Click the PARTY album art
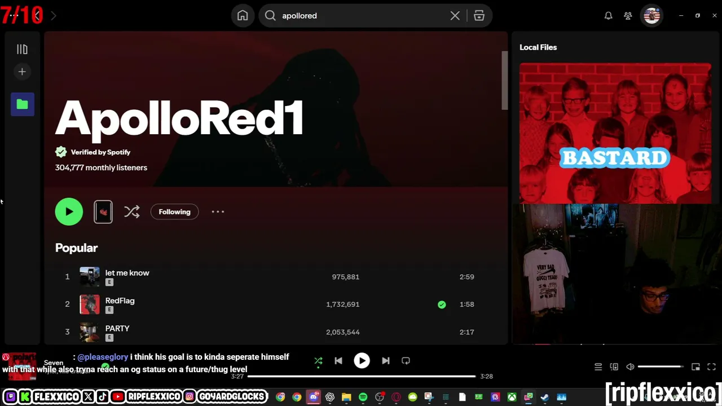722x406 pixels. tap(90, 332)
